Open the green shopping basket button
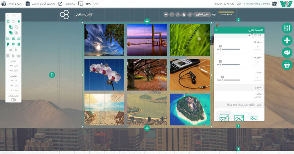Viewport: 294px width, 154px height. tap(287, 65)
